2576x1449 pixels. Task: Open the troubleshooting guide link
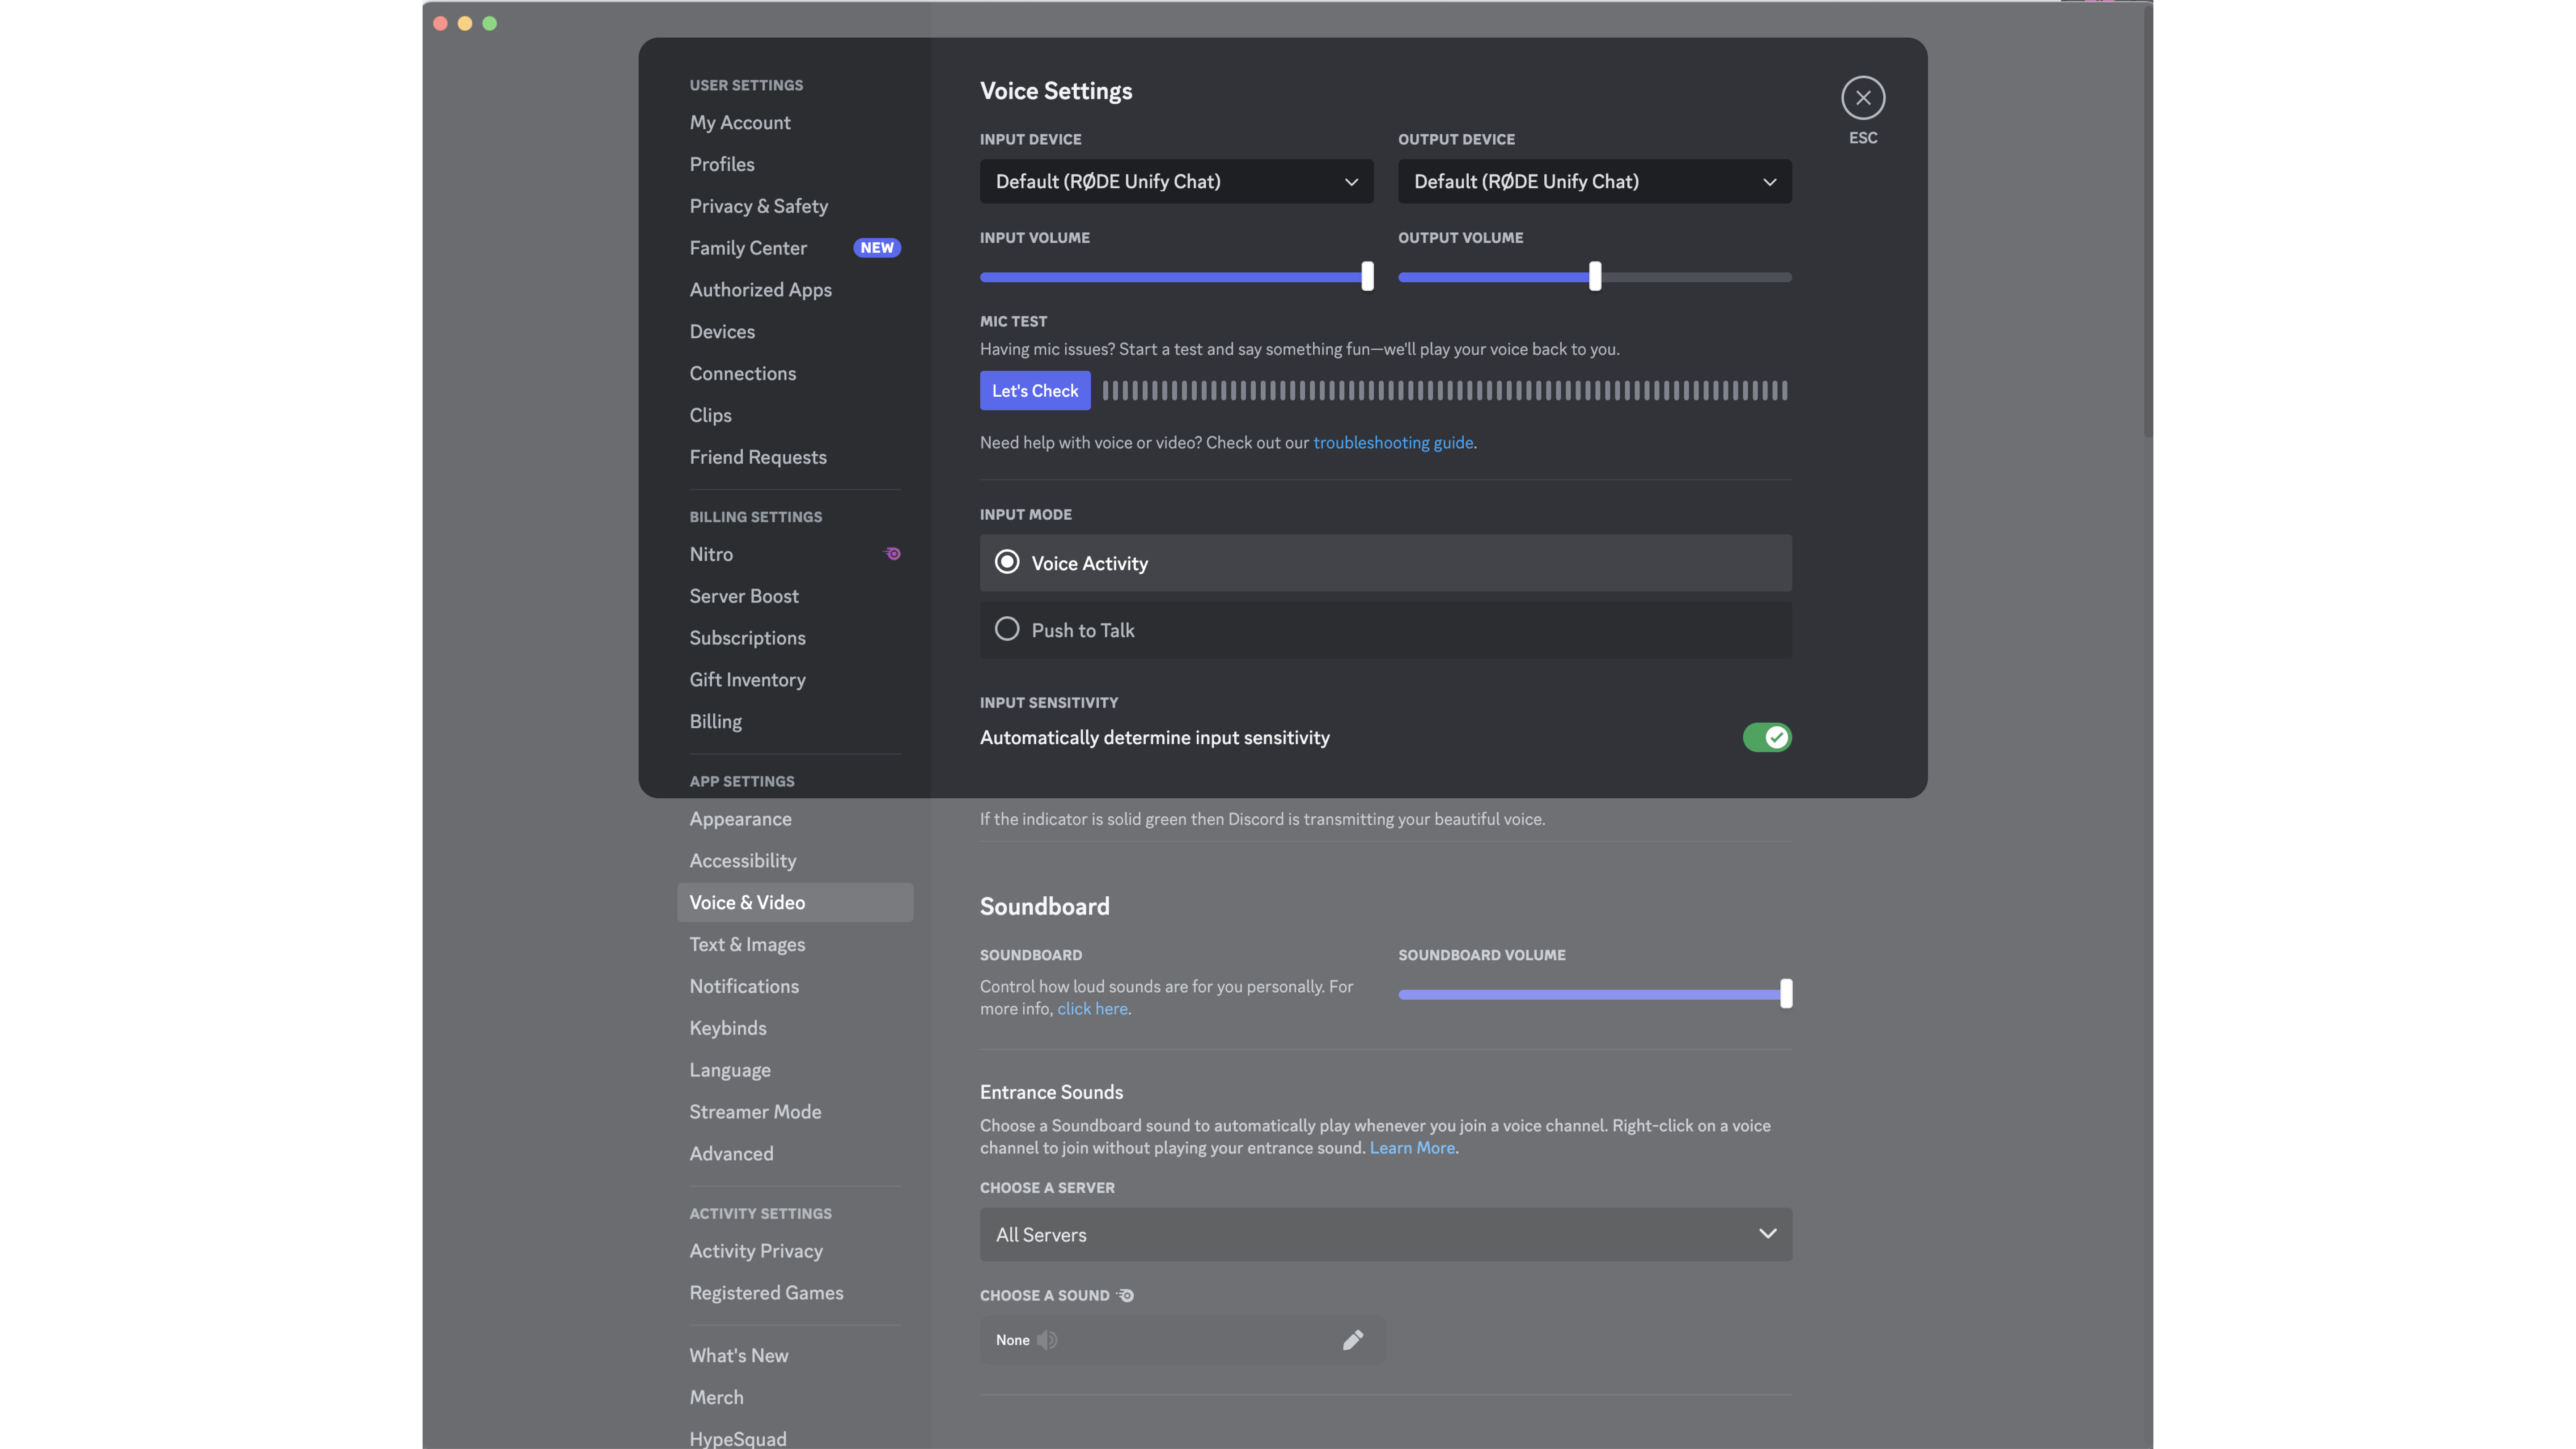(x=1393, y=443)
